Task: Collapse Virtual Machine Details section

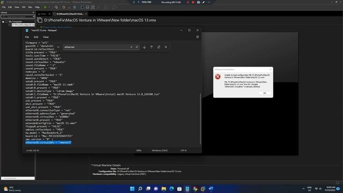Action: [x=92, y=165]
